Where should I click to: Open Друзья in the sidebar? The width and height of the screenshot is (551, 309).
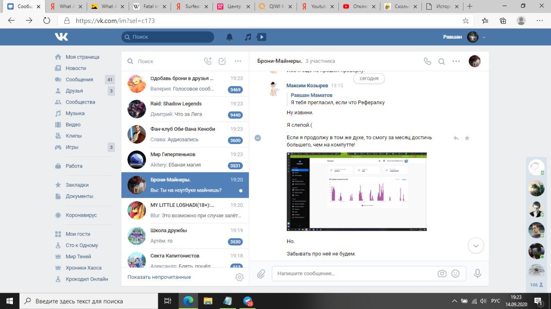[74, 91]
